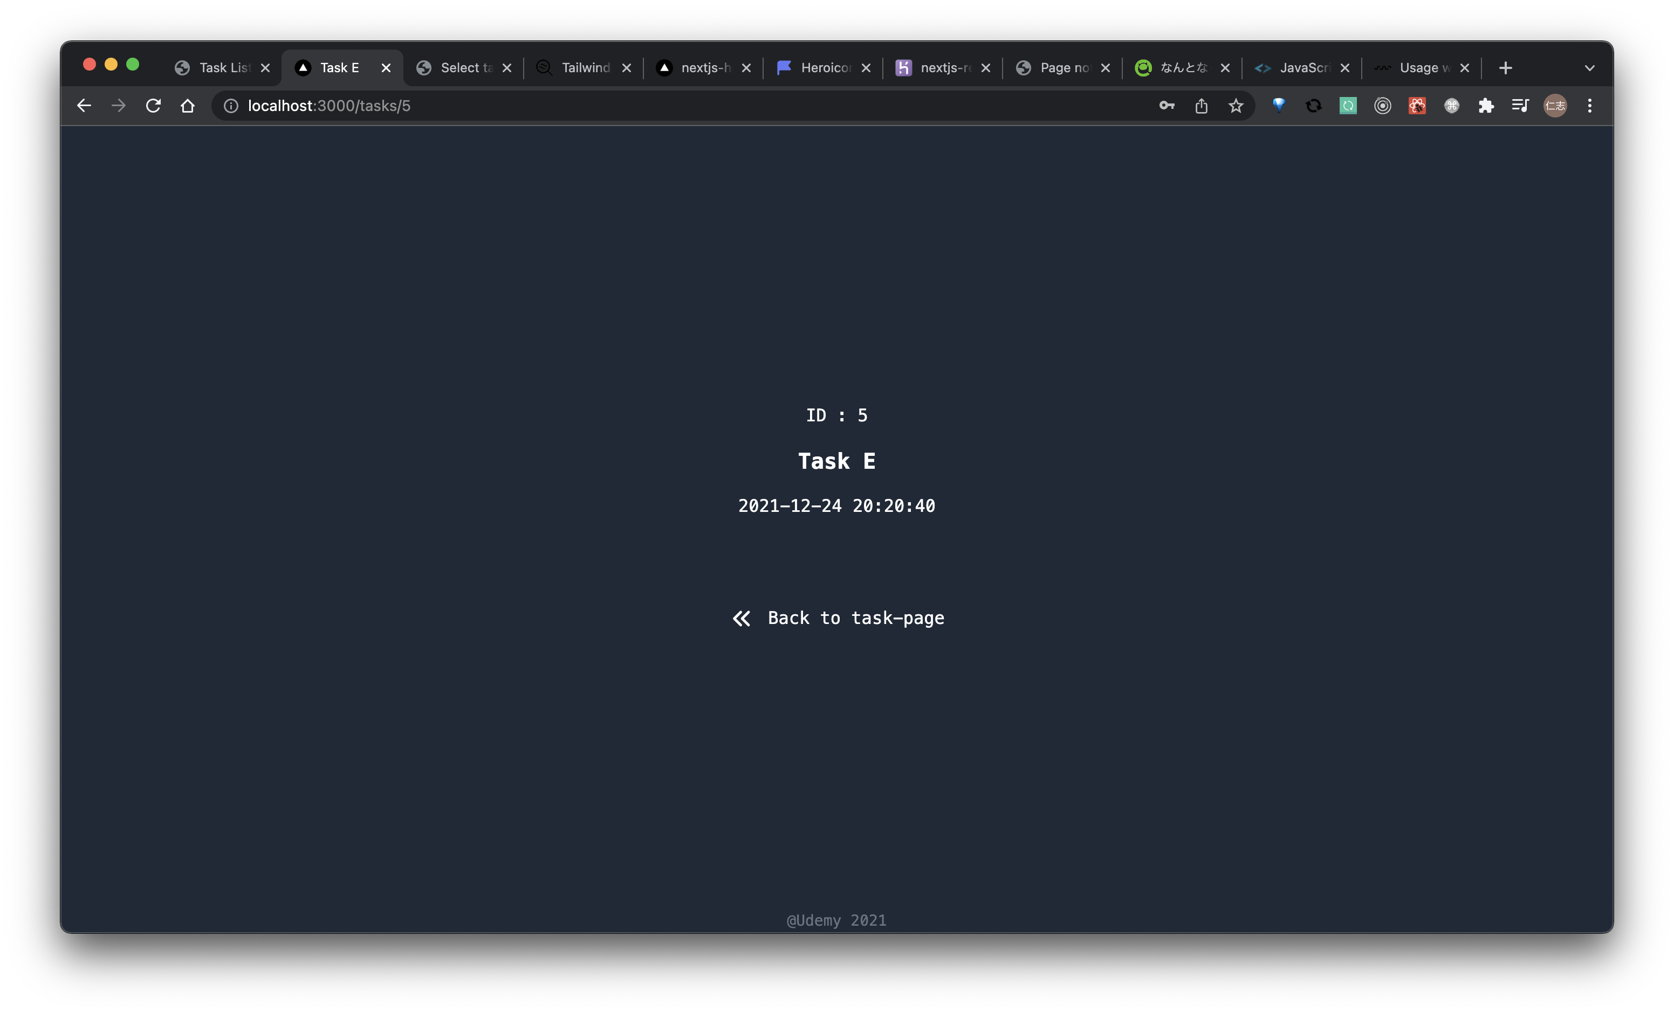Open the Chrome three-dot menu

click(1590, 106)
